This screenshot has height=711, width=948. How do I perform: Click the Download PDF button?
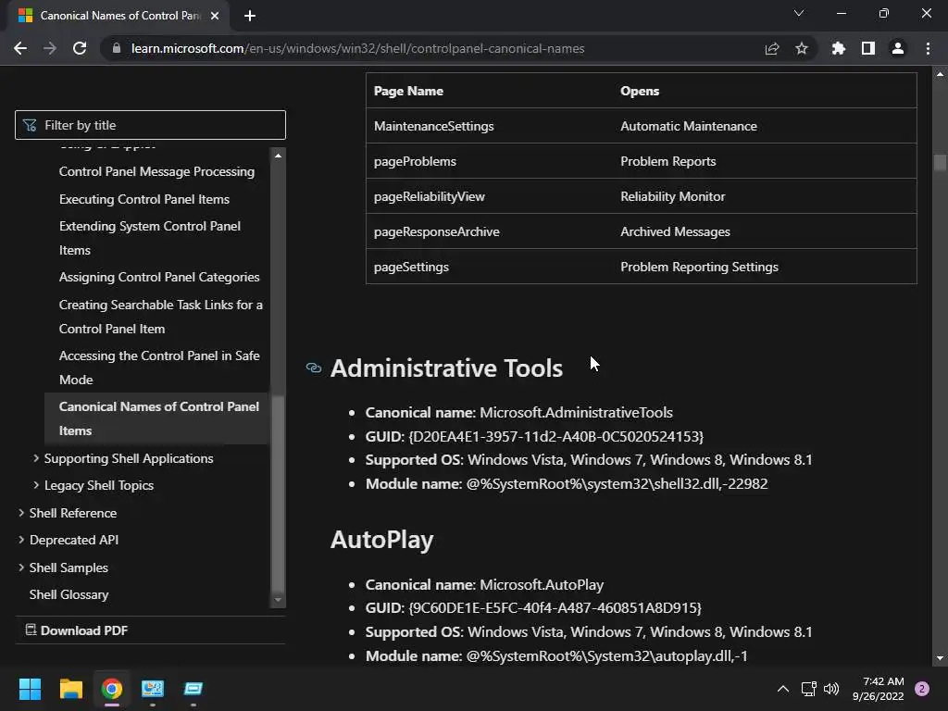pyautogui.click(x=77, y=630)
